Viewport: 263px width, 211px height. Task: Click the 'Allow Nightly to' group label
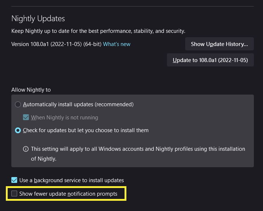tap(31, 90)
